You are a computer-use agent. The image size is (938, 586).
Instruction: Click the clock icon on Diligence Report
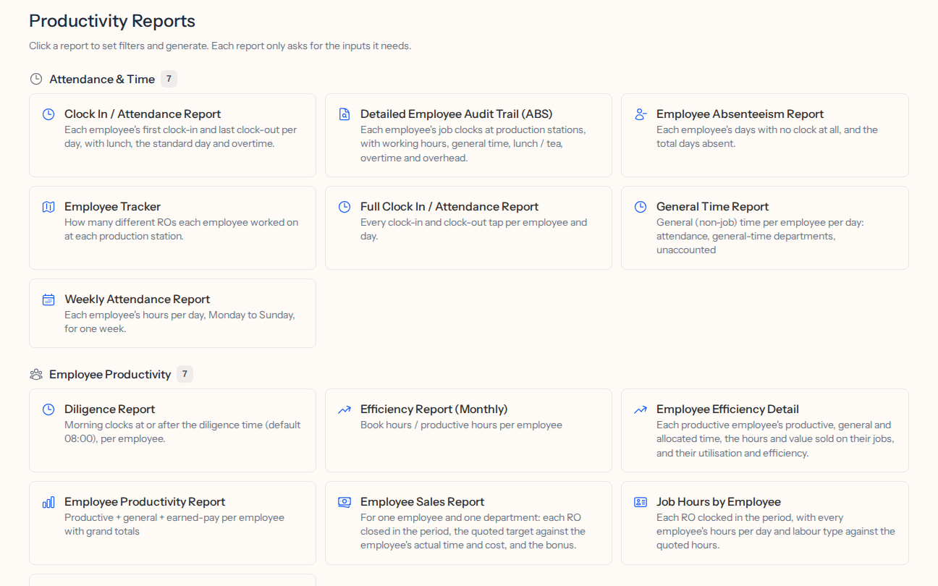[48, 409]
